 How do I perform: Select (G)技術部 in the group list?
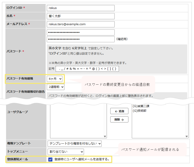[x=140, y=111]
